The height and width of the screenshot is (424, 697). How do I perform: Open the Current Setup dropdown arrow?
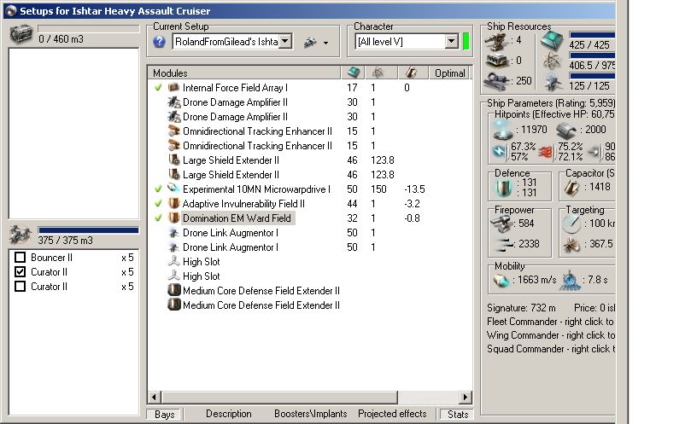pyautogui.click(x=285, y=41)
